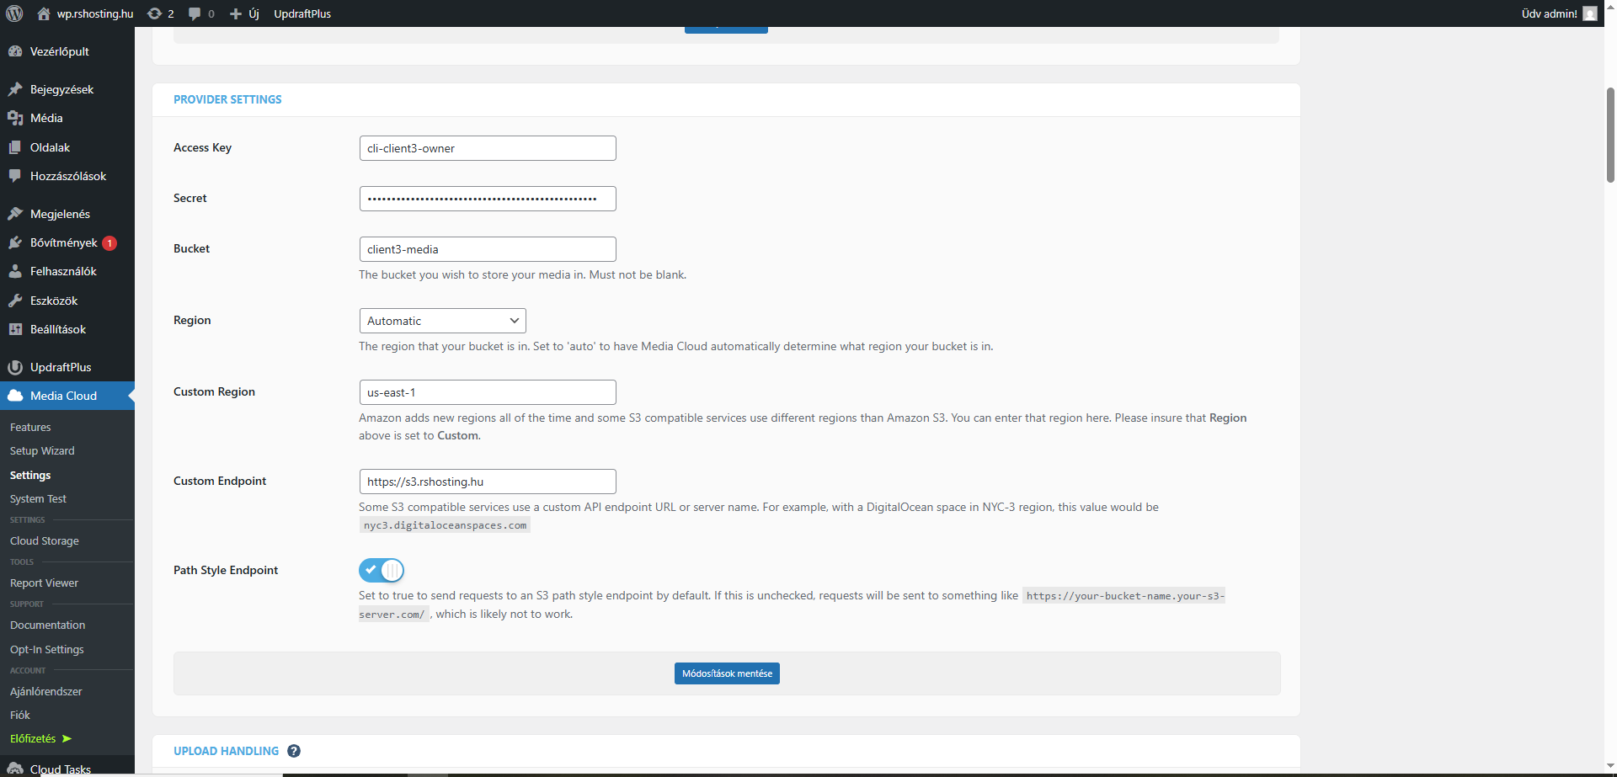
Task: Open comments bubble icon in admin bar
Action: tap(195, 13)
